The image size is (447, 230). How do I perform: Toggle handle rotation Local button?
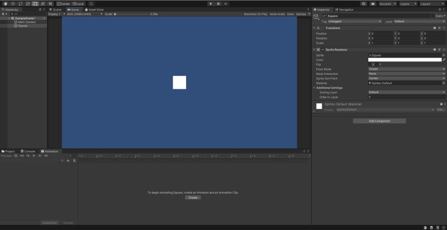78,4
